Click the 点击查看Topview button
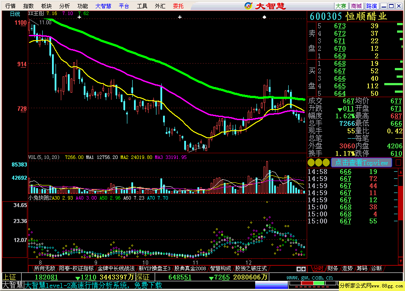405x291 pixels. coord(361,163)
